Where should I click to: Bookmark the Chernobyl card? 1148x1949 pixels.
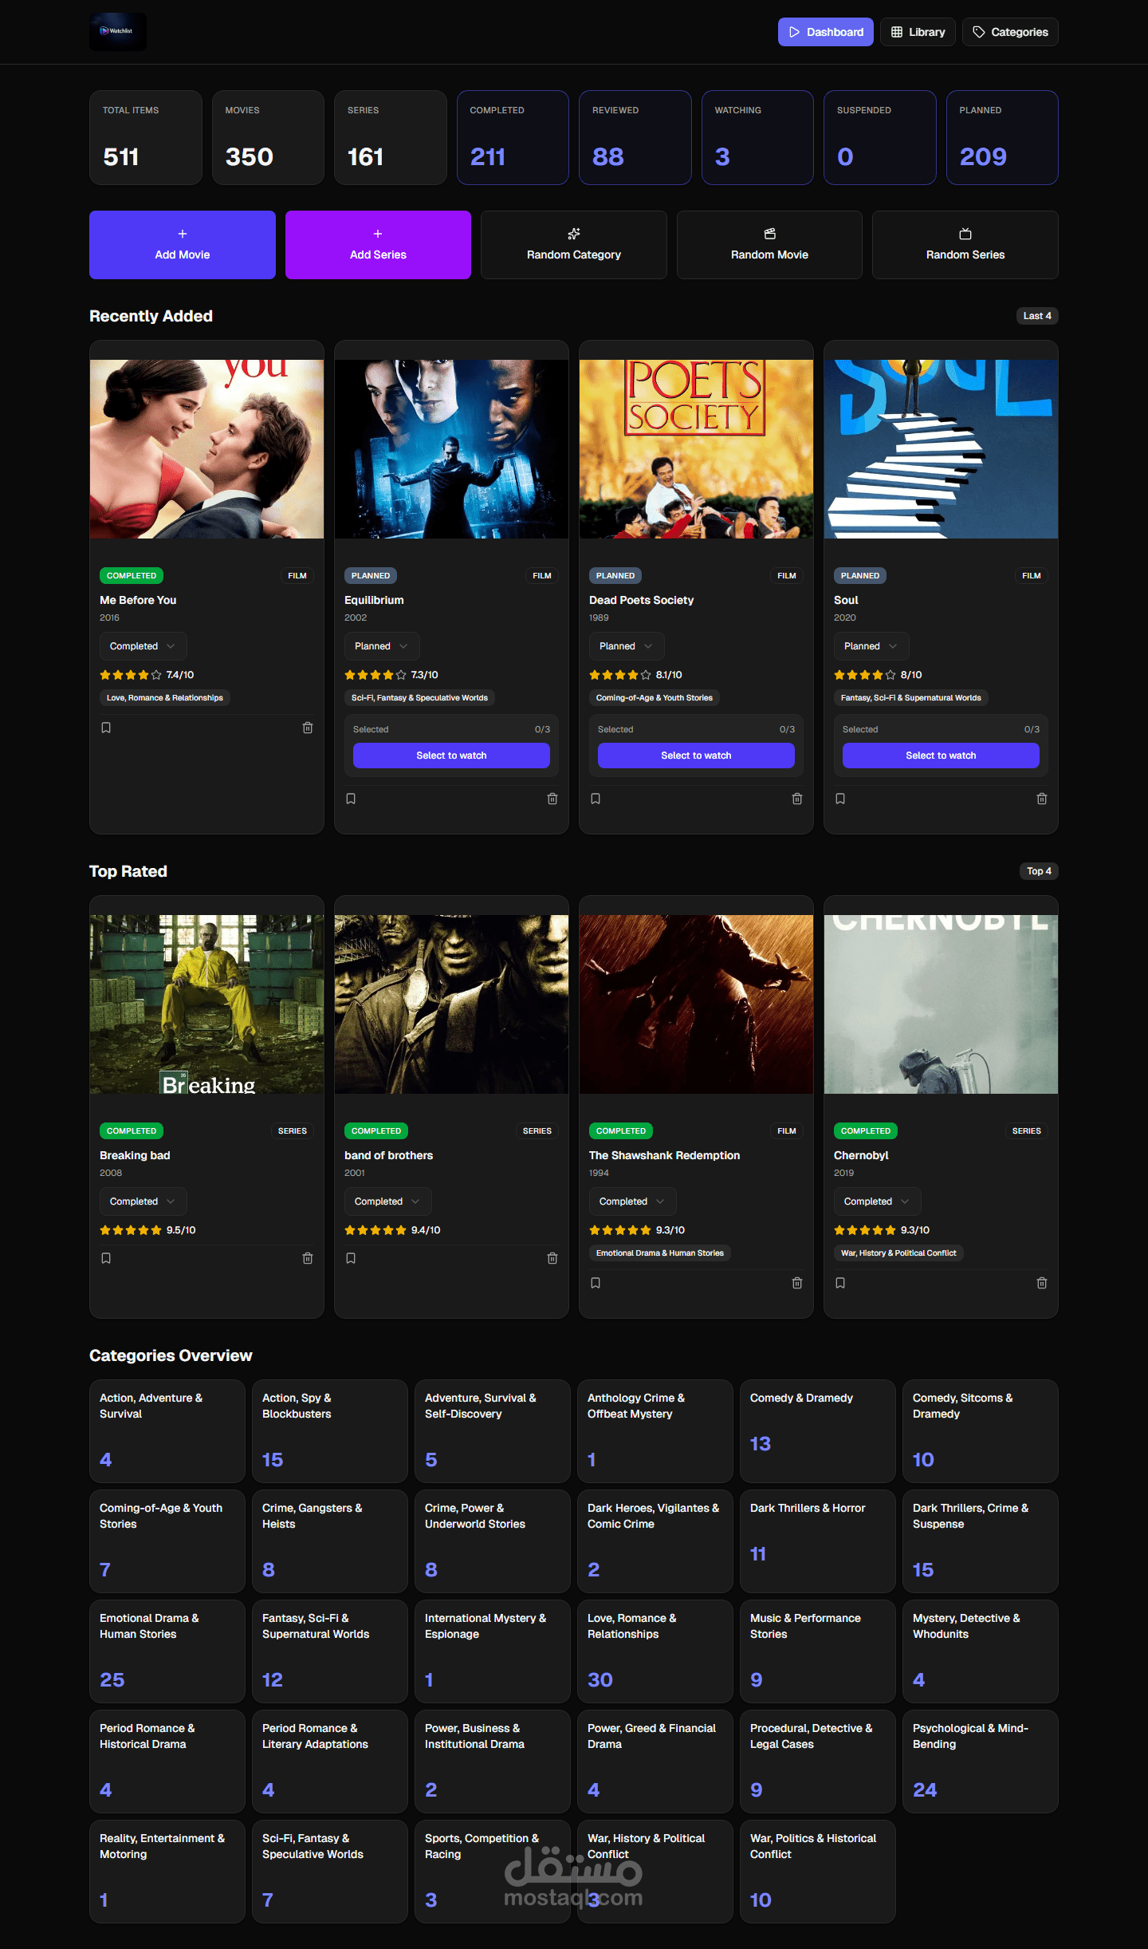(840, 1283)
